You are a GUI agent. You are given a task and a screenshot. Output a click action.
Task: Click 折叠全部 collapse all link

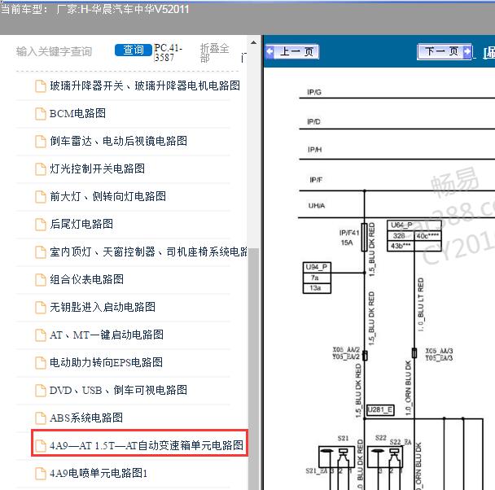point(214,53)
